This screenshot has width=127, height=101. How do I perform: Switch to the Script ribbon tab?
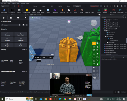pos(60,6)
